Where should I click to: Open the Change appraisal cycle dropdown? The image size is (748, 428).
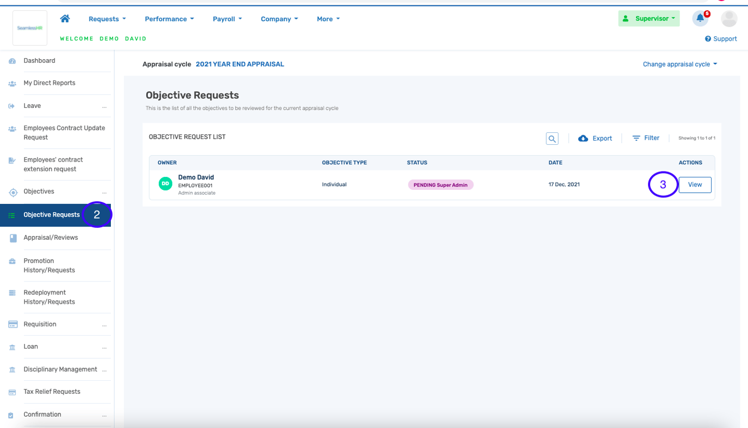[x=680, y=64]
